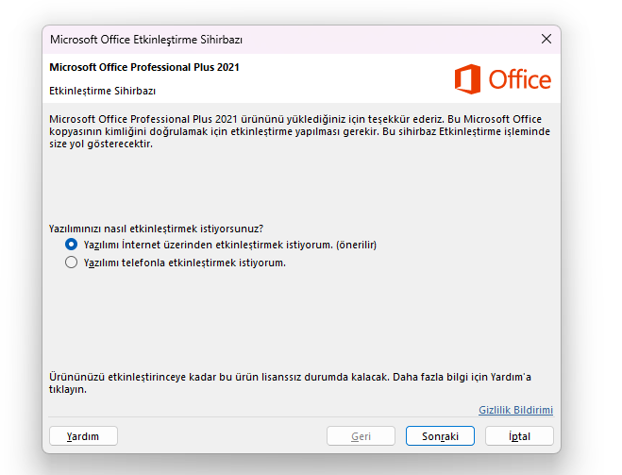Click the disabled Geri button

coord(361,436)
